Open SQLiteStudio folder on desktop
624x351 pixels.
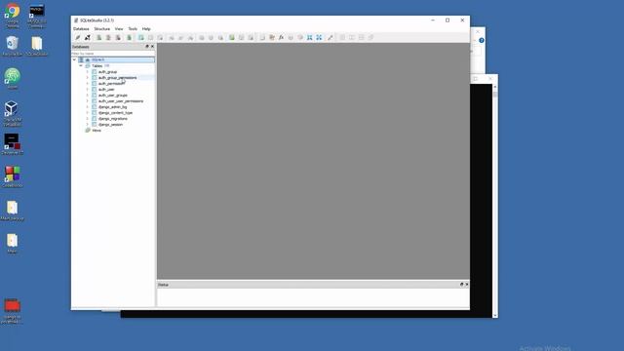[x=37, y=46]
